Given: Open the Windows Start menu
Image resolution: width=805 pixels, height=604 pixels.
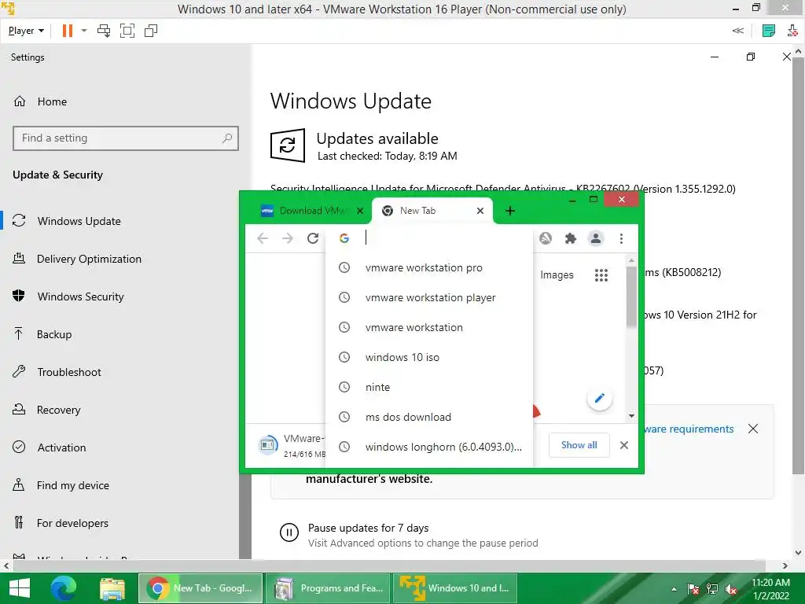Looking at the screenshot, I should tap(20, 588).
